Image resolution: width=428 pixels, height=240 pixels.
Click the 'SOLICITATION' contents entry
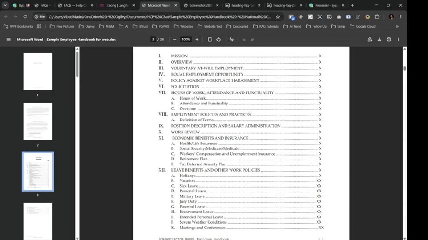(x=185, y=87)
